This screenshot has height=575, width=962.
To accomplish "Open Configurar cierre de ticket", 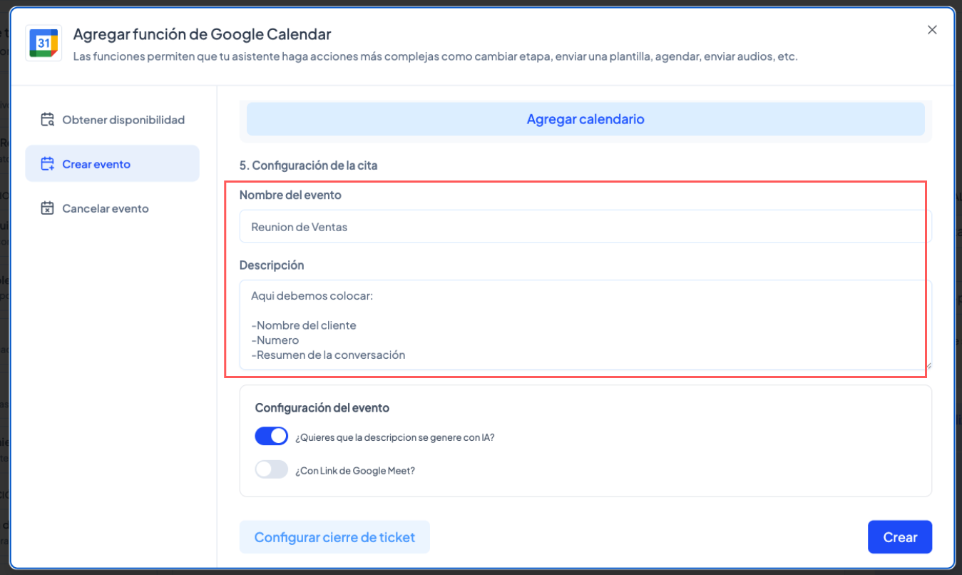I will pyautogui.click(x=334, y=537).
